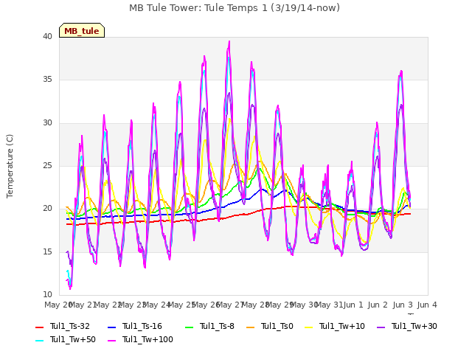Click the 20 y-axis tick label
472x354 pixels.
pyautogui.click(x=47, y=209)
